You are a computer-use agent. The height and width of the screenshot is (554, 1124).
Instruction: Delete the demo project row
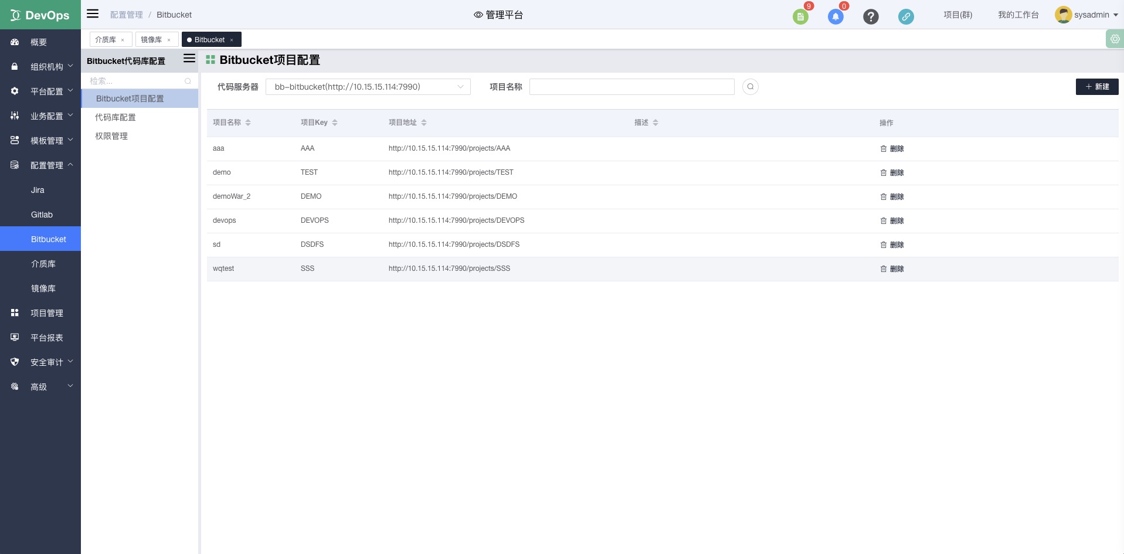click(x=892, y=173)
